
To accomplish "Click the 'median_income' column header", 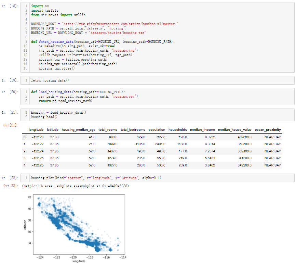I will [202, 130].
